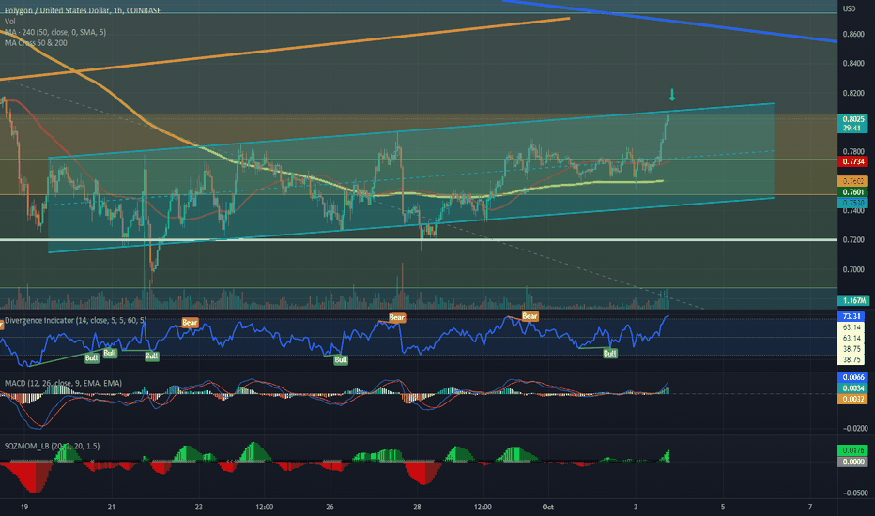875x516 pixels.
Task: Click the orange 0.0032 MACD signal tag
Action: pyautogui.click(x=852, y=399)
